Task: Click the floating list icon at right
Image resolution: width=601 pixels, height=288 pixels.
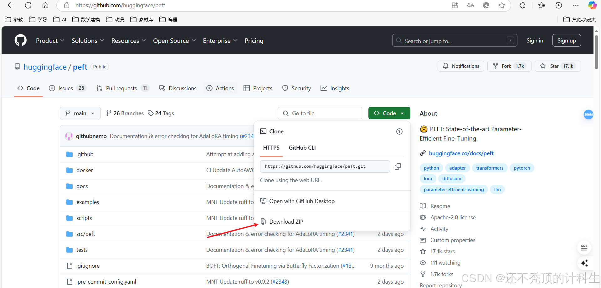Action: pyautogui.click(x=584, y=248)
